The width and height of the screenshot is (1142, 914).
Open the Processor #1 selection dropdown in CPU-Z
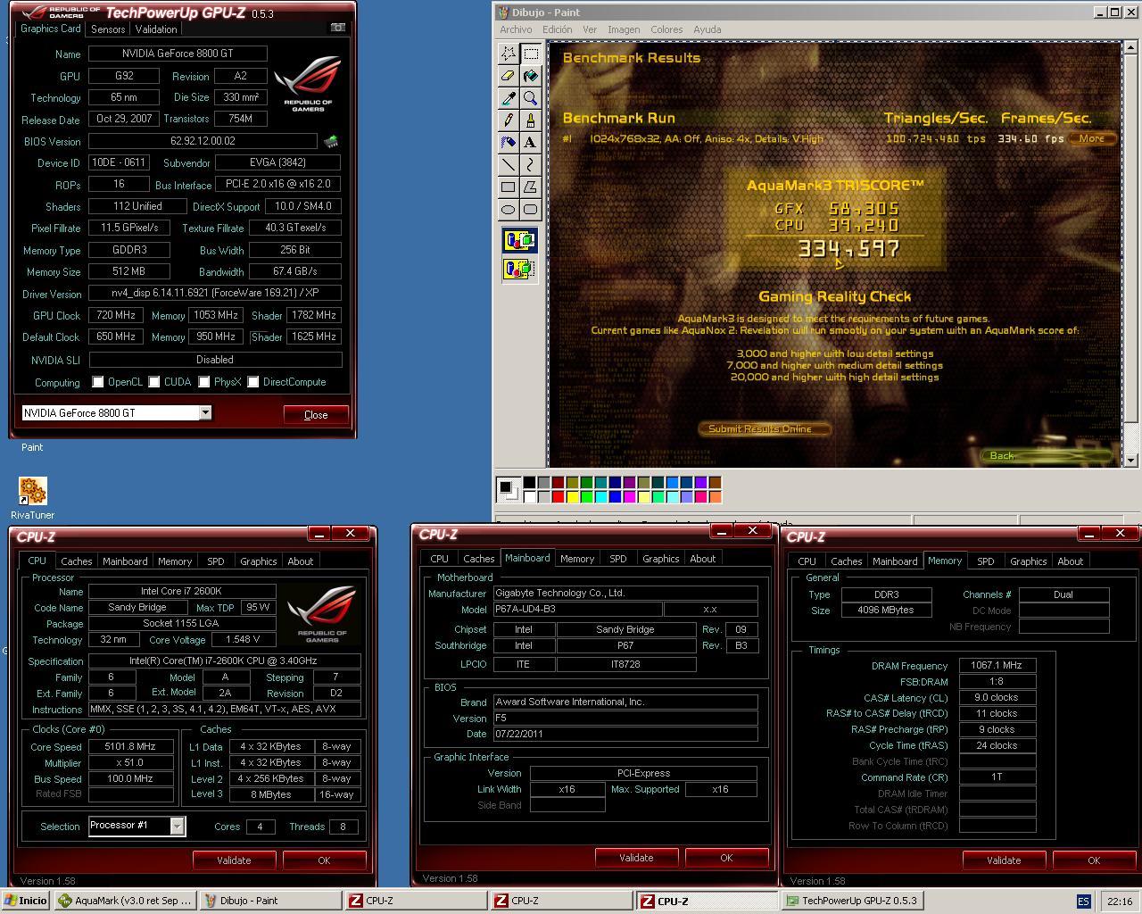pos(177,826)
